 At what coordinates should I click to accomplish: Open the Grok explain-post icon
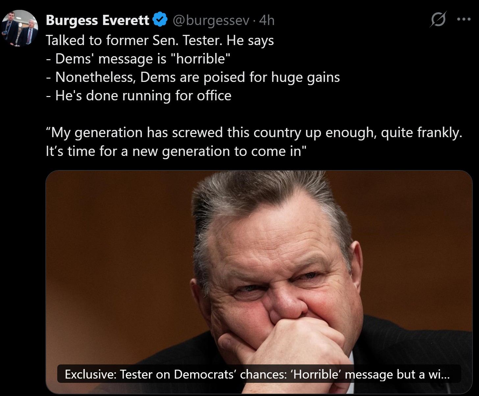coord(438,19)
